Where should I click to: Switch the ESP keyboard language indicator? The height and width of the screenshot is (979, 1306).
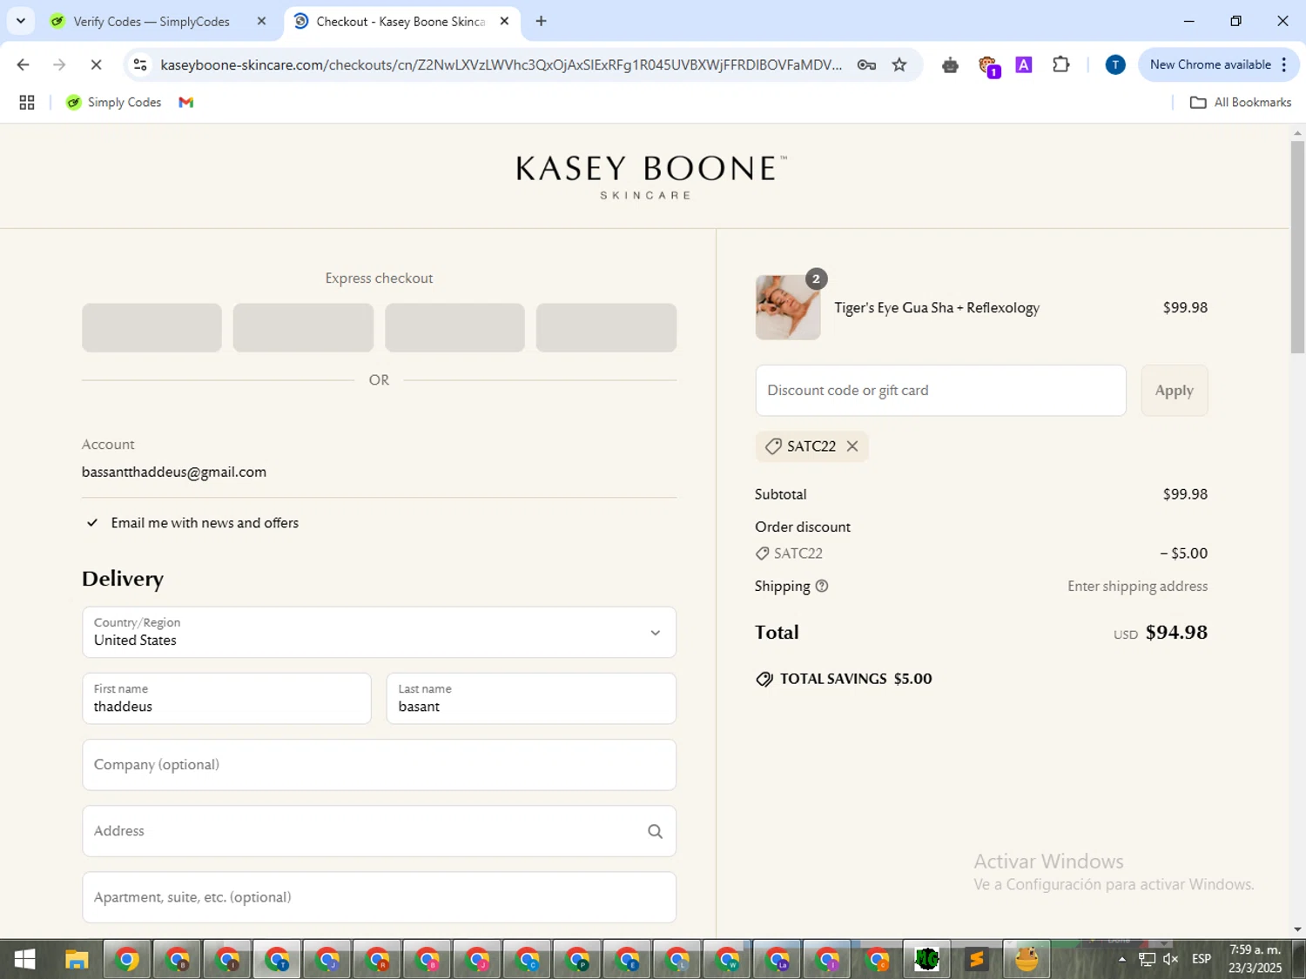[1202, 959]
